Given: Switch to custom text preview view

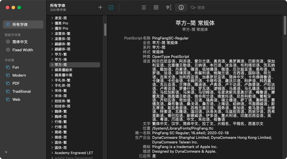Looking at the screenshot, I should click(169, 7).
